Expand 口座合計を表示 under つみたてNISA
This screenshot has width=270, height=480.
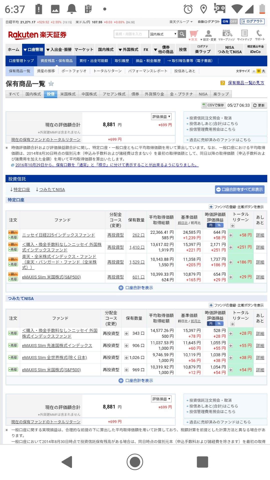pos(136,380)
